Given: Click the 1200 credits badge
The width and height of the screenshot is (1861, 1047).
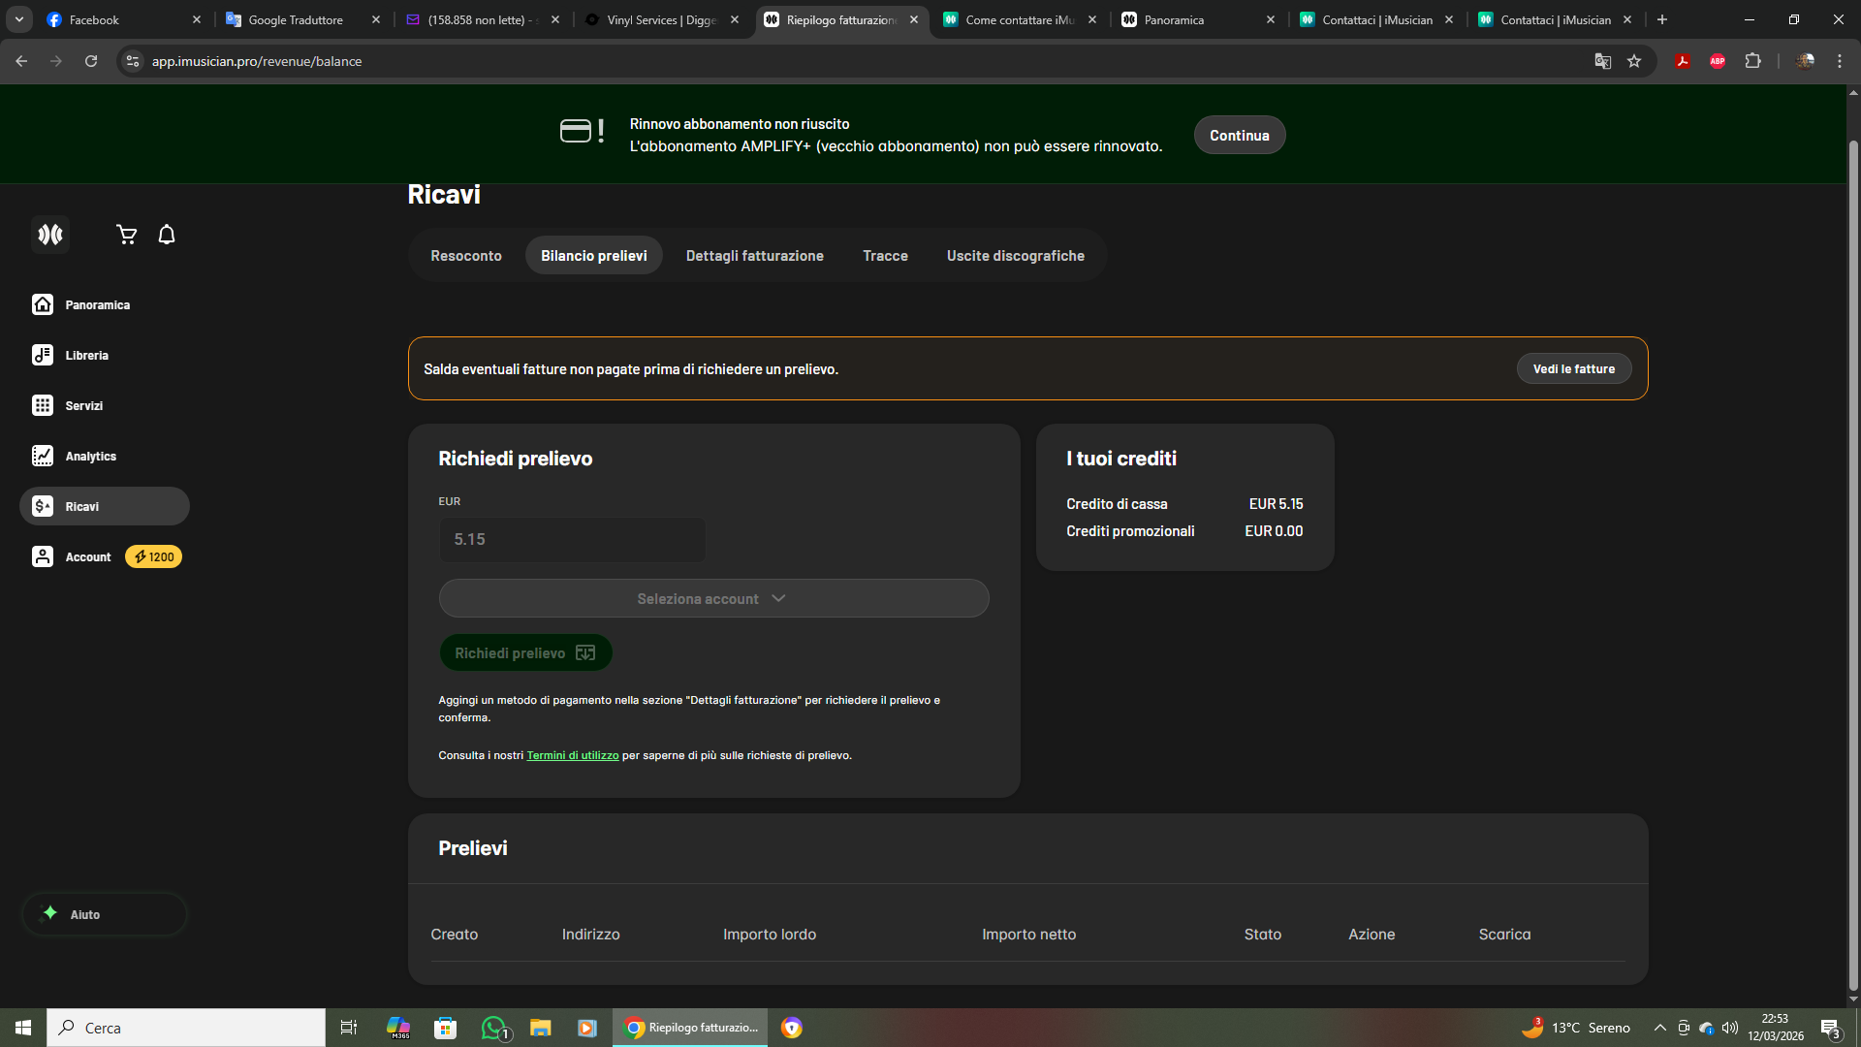Looking at the screenshot, I should coord(154,556).
